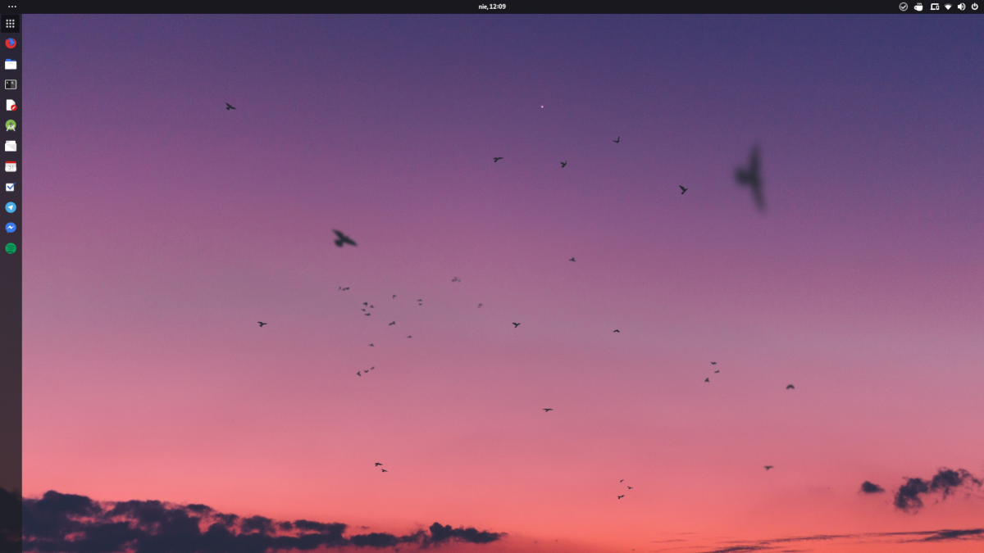Open the volume slider control
This screenshot has width=984, height=553.
[x=961, y=7]
